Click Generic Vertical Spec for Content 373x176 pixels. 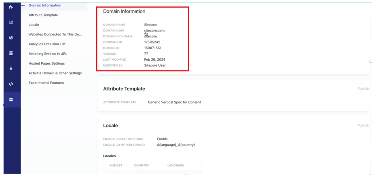pyautogui.click(x=174, y=102)
